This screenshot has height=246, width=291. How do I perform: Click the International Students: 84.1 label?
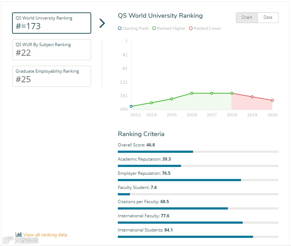click(145, 230)
